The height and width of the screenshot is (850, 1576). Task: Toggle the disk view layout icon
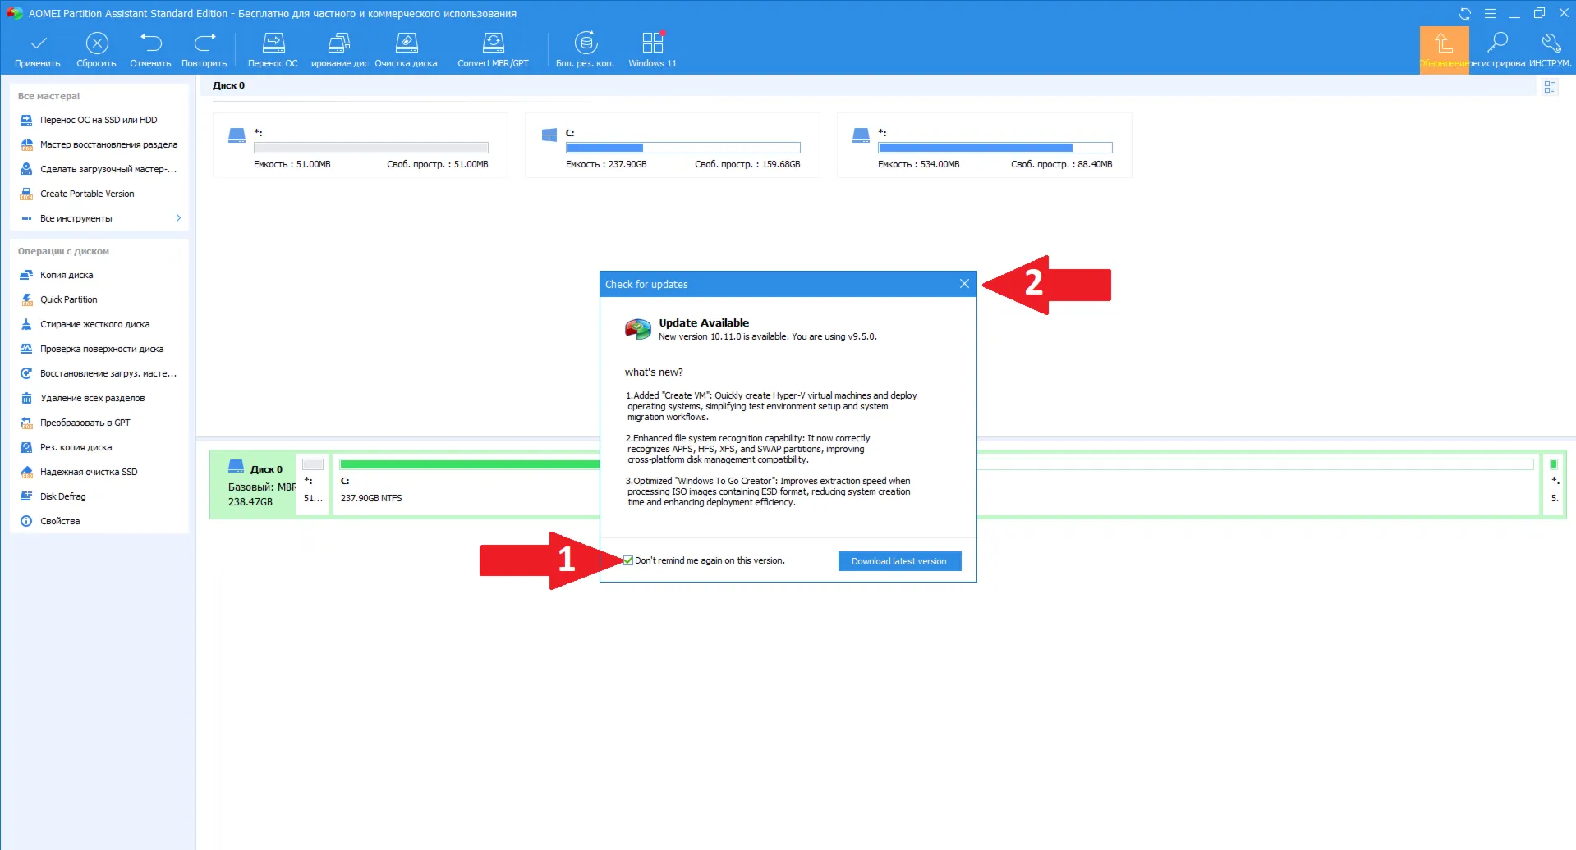pyautogui.click(x=1550, y=87)
